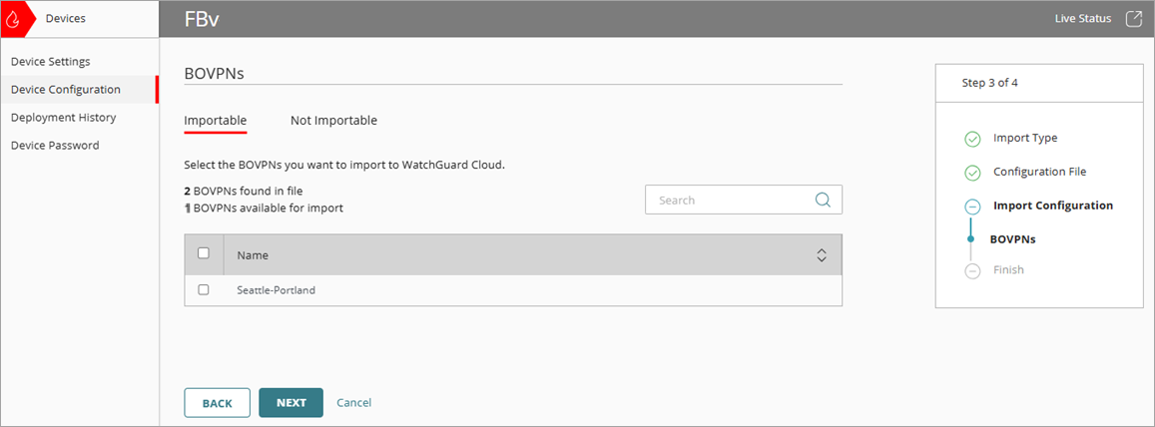
Task: Click the BOVPNs page heading
Action: point(214,74)
